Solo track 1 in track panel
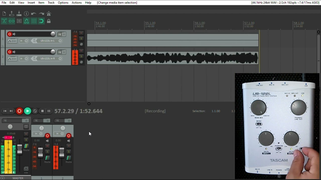 click(81, 38)
